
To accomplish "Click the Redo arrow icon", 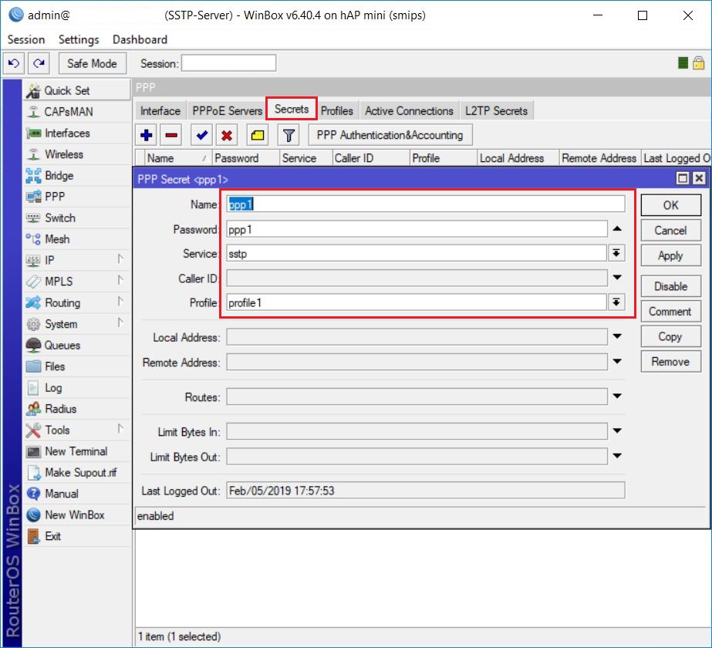I will [x=39, y=63].
